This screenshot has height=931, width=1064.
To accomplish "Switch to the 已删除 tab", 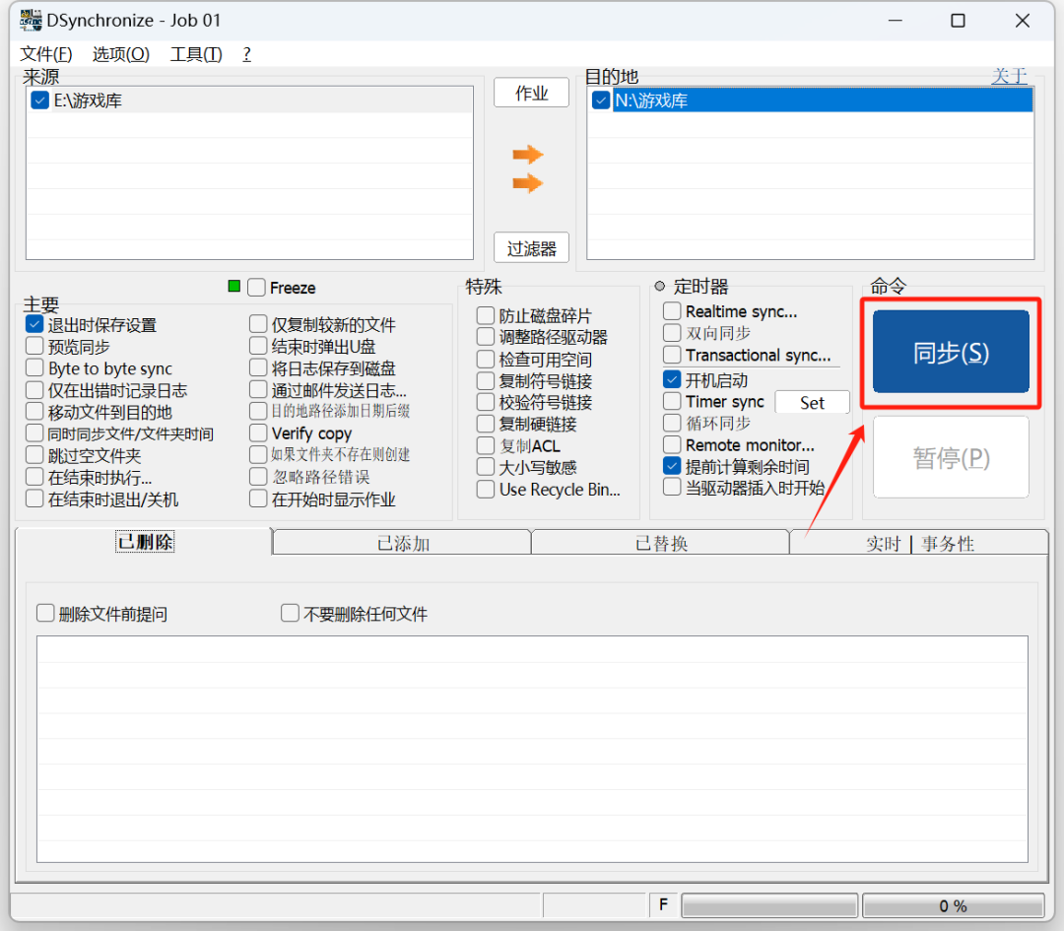I will tap(144, 542).
